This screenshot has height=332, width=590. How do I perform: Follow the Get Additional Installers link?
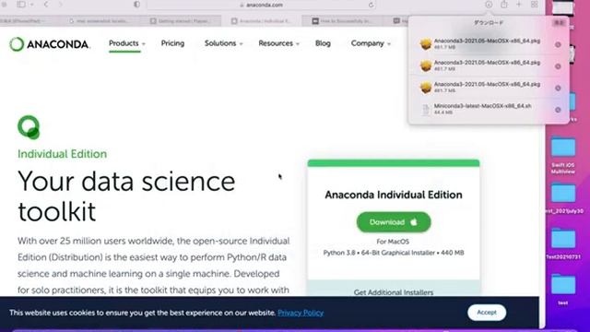(394, 292)
